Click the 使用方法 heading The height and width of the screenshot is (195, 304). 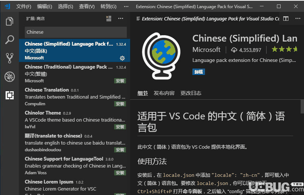(152, 161)
